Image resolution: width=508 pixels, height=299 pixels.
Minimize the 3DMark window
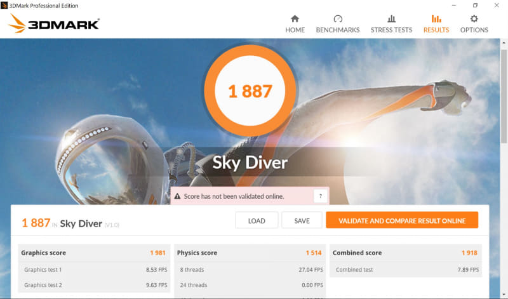[454, 5]
